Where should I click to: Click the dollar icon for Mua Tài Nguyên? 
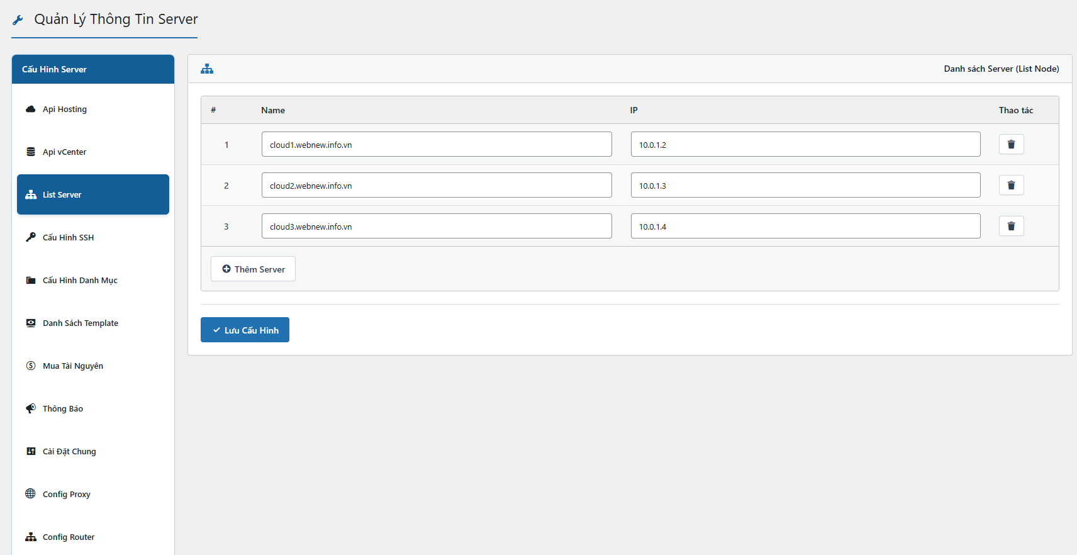30,366
